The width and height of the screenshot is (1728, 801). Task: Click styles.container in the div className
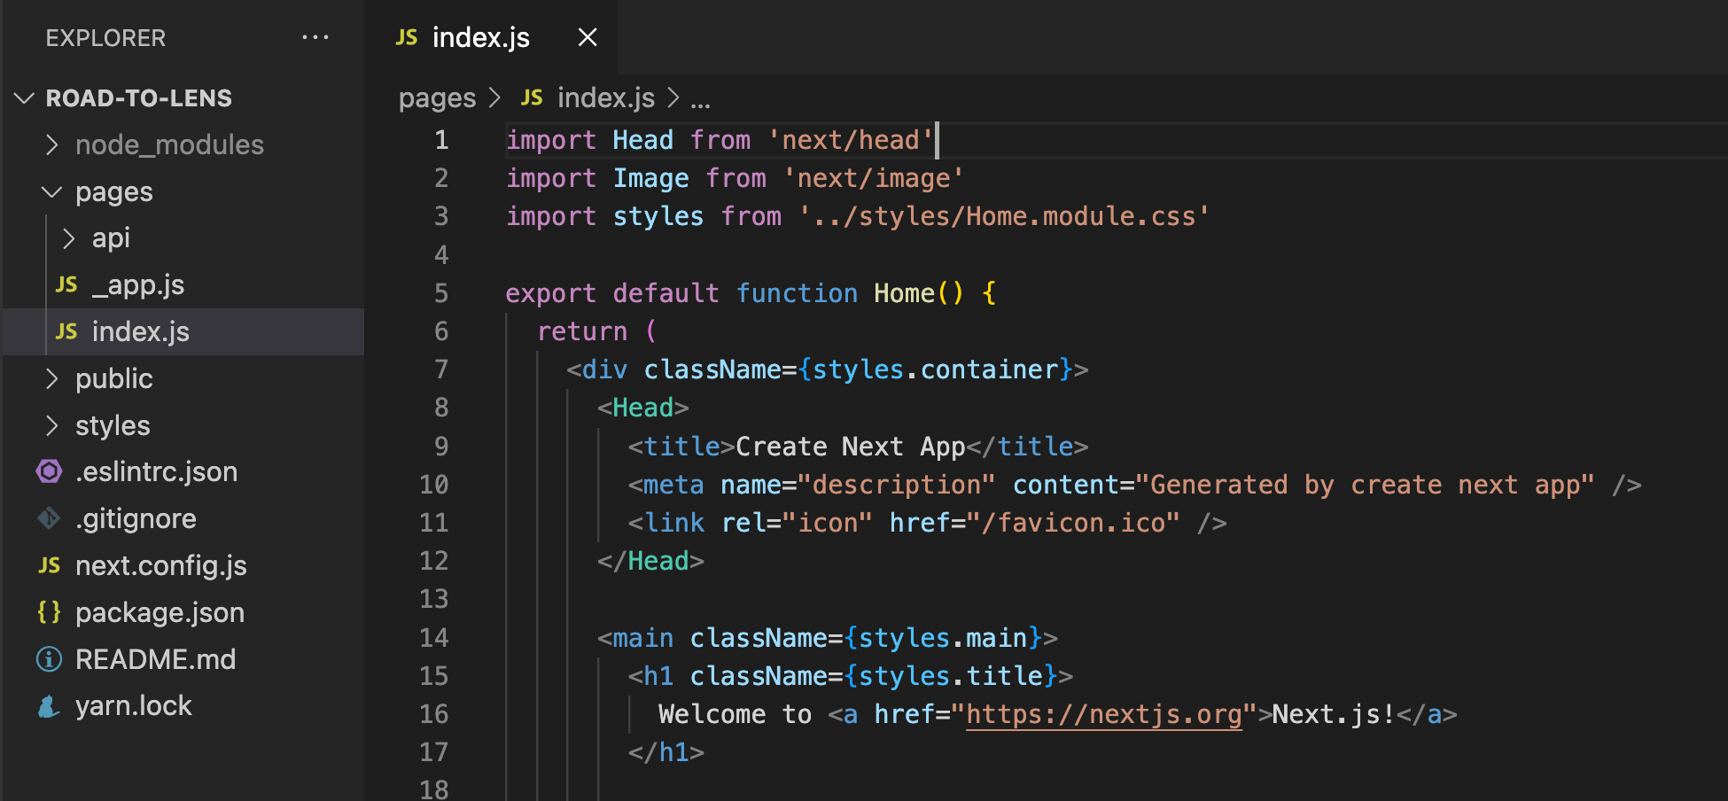[x=936, y=369]
